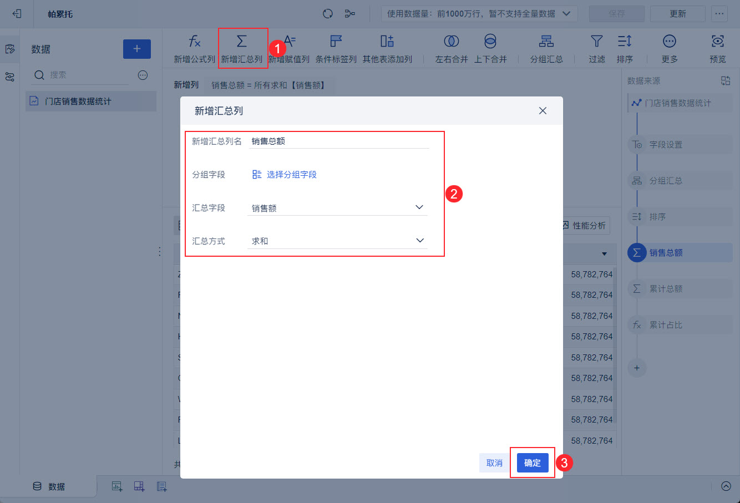This screenshot has width=740, height=503.
Task: Select 分组汇总 step in right panel
Action: [x=680, y=181]
